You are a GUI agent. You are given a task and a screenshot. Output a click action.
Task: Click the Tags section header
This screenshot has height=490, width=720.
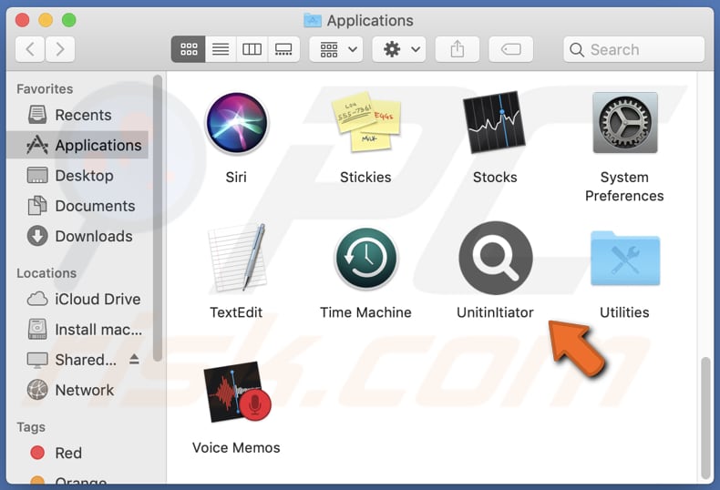click(31, 427)
